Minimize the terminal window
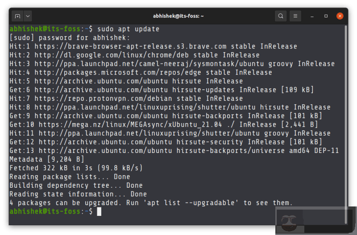Image resolution: width=357 pixels, height=235 pixels. 312,16
